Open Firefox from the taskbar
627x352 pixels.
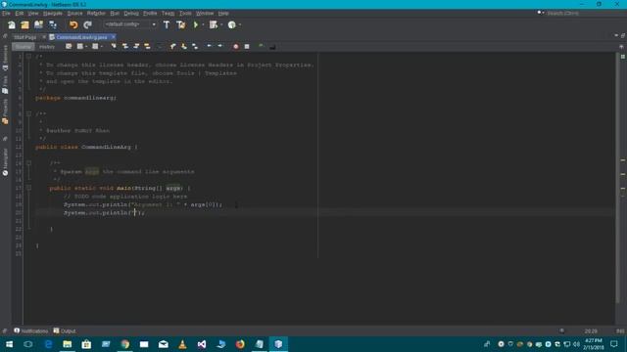[240, 344]
